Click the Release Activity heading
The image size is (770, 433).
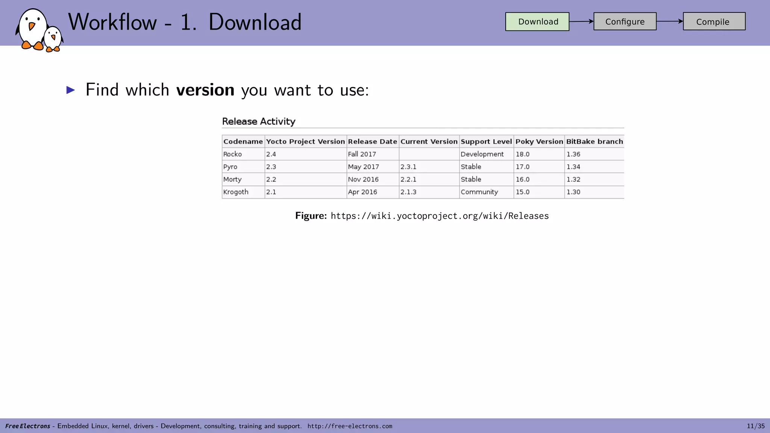pos(259,121)
